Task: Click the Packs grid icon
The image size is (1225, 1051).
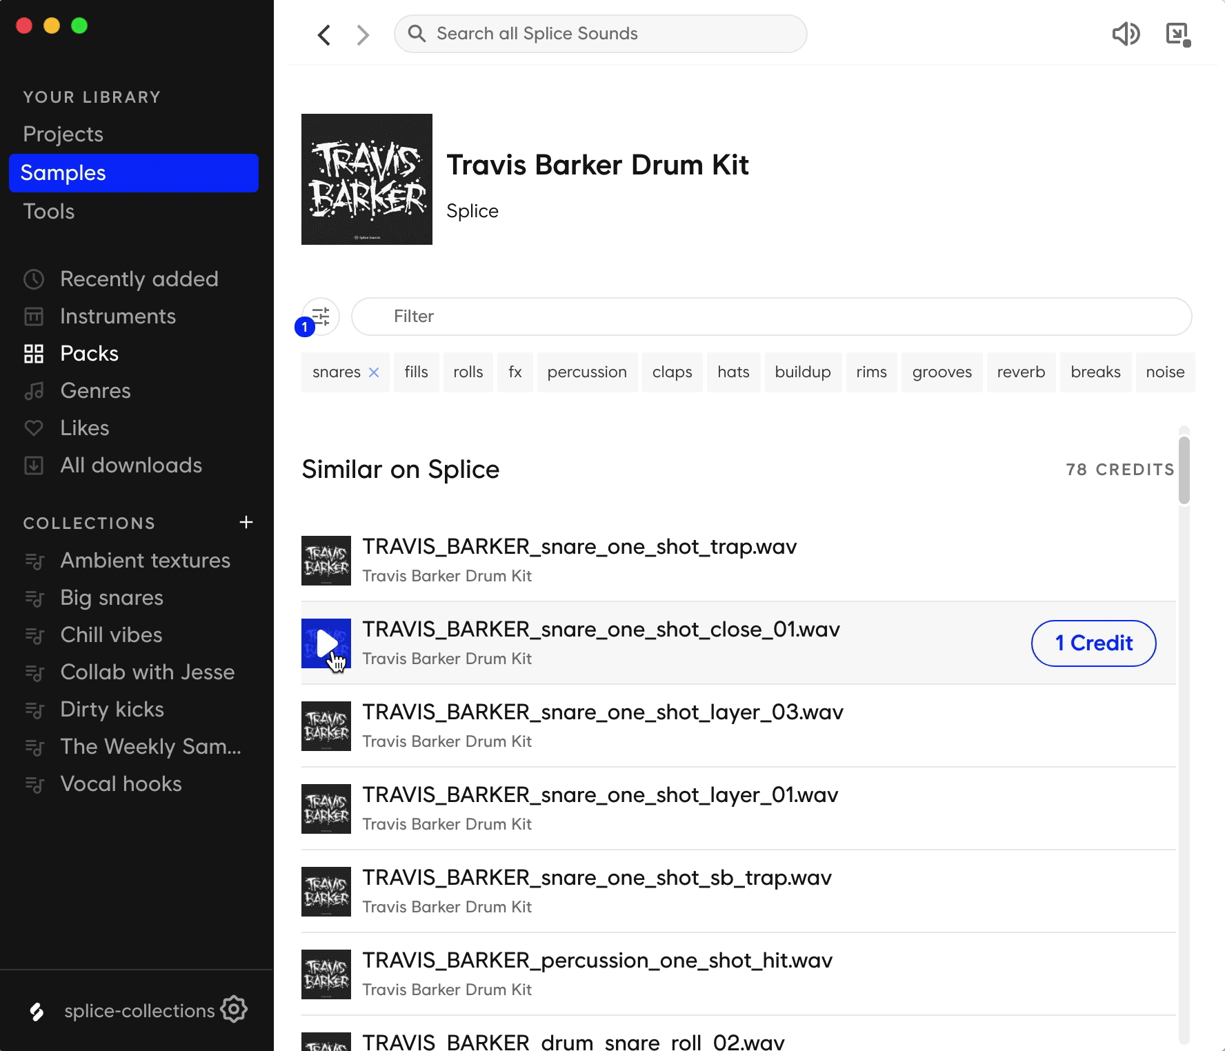Action: coord(34,354)
